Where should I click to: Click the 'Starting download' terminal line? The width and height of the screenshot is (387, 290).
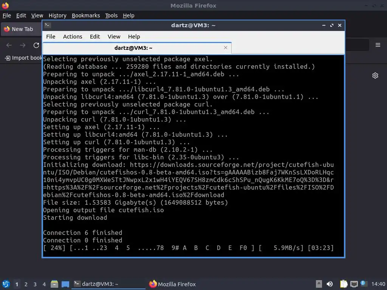(x=75, y=218)
